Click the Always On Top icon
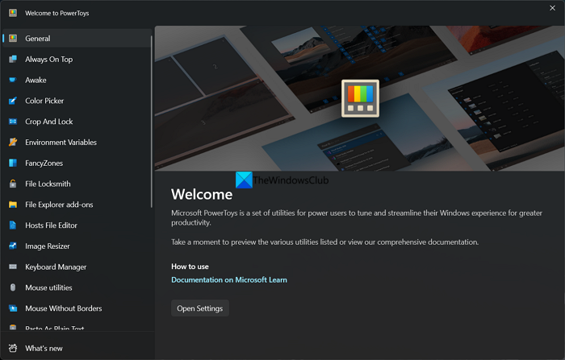Screen dimensions: 565x360 point(13,59)
